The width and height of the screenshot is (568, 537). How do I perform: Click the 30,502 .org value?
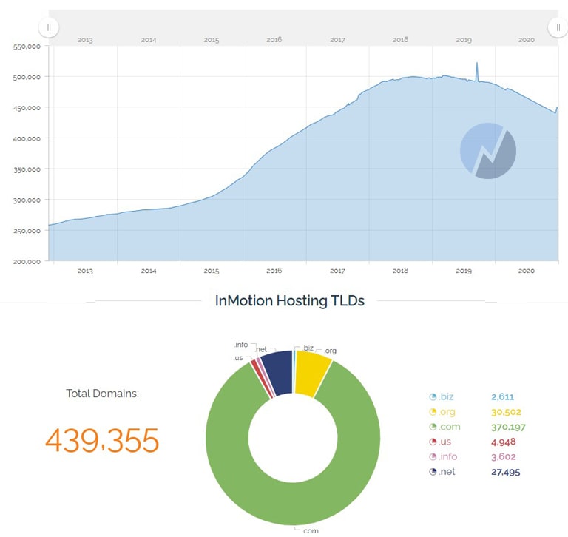coord(506,412)
